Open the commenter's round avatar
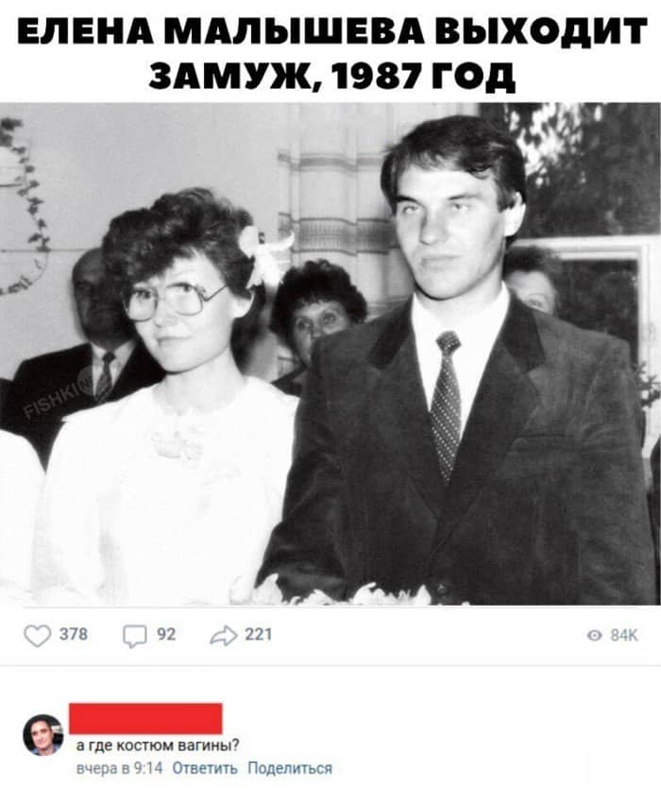This screenshot has width=661, height=789. point(43,734)
